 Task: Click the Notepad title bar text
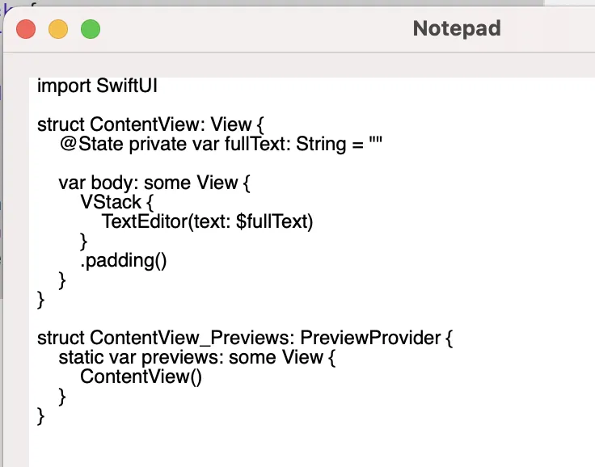(457, 28)
